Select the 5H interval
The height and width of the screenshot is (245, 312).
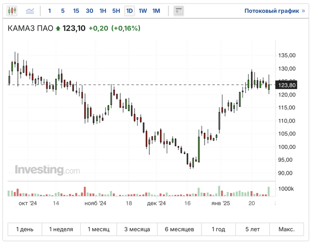[116, 11]
